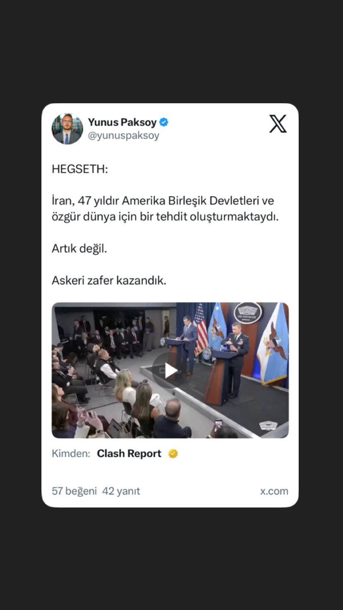Click the tweet sentence starting with İran, 47 yıldır
343x610 pixels.
tap(165, 209)
